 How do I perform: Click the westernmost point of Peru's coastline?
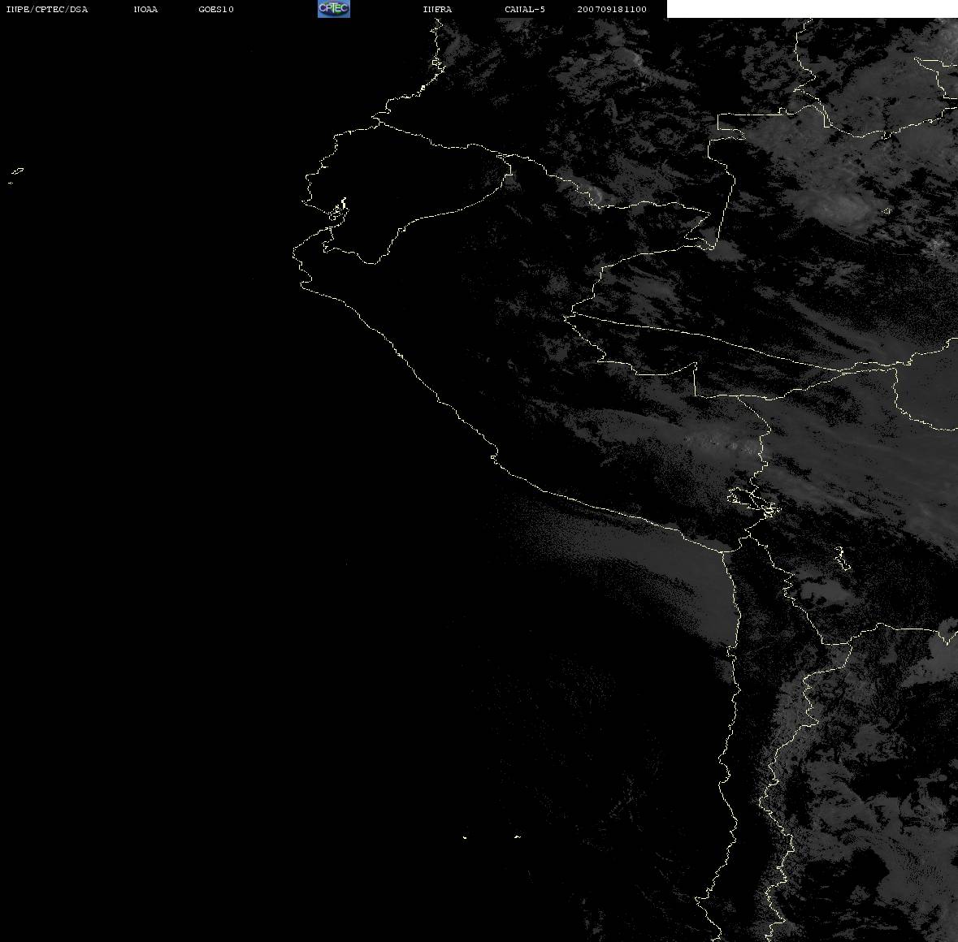pos(294,252)
